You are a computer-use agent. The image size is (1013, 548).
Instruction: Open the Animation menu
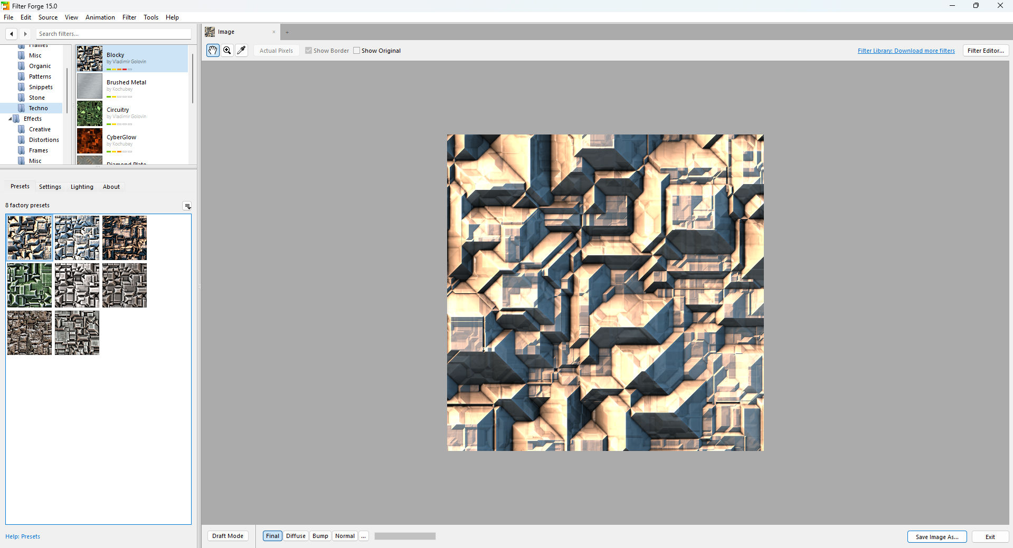(100, 17)
